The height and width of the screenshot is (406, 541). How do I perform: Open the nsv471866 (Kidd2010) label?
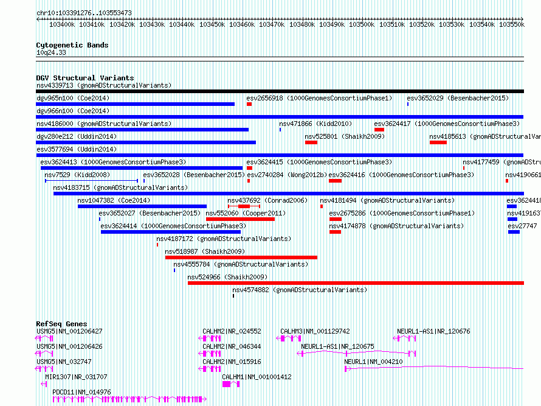315,124
